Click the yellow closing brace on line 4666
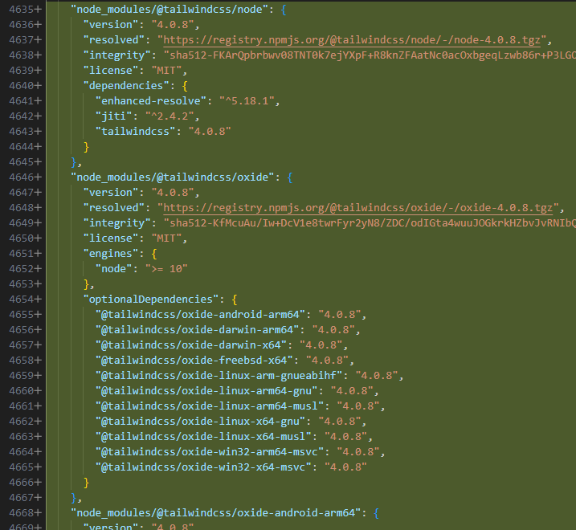Viewport: 576px width, 530px height. (x=86, y=483)
